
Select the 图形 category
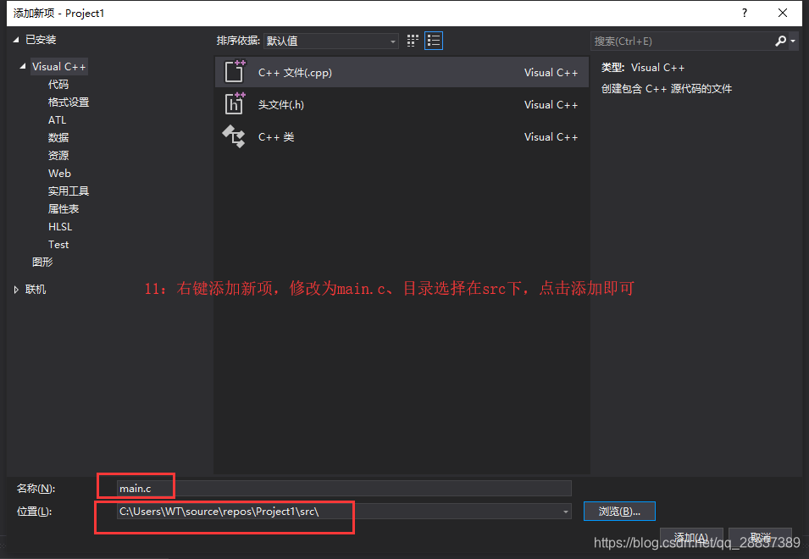coord(42,262)
